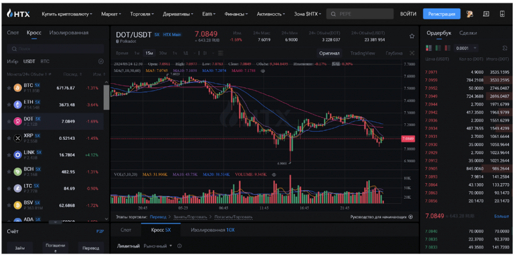Expand the Купить криптовалюту menu

tap(69, 14)
